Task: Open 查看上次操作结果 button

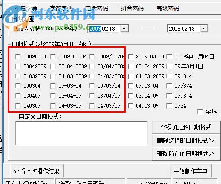Action: [x=37, y=171]
